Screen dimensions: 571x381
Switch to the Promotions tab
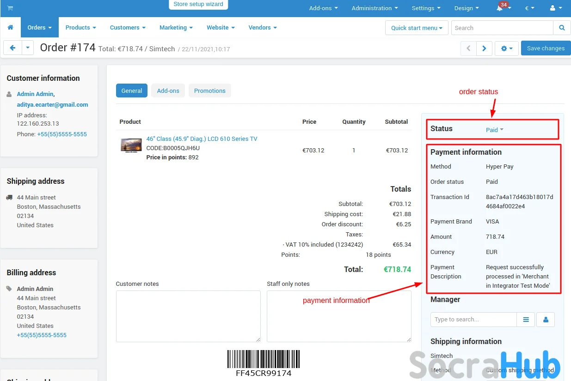(209, 91)
